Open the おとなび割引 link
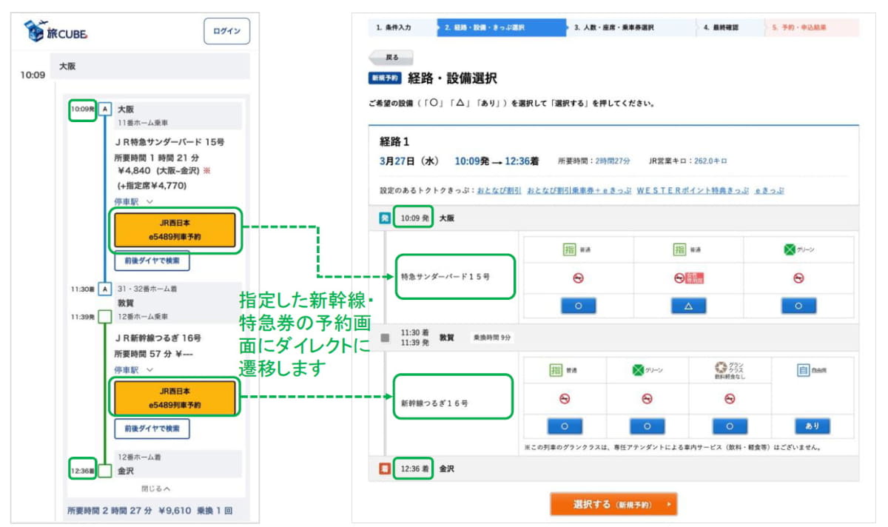The height and width of the screenshot is (527, 888). pos(499,190)
